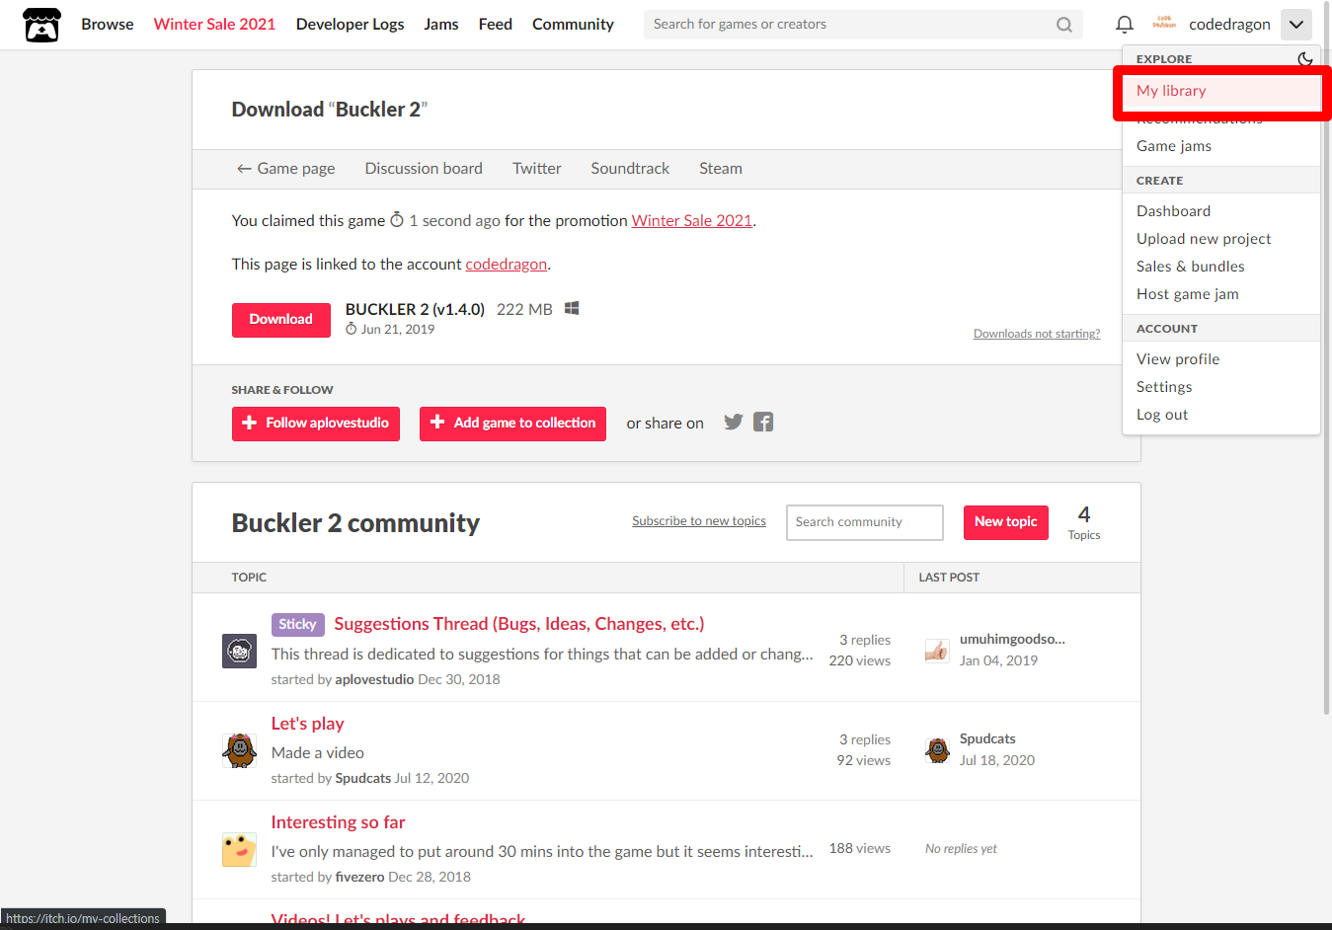1332x930 pixels.
Task: Open the Let's play topic
Action: click(x=308, y=724)
